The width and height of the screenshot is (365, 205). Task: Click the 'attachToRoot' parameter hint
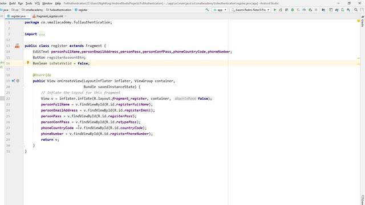[x=185, y=99]
